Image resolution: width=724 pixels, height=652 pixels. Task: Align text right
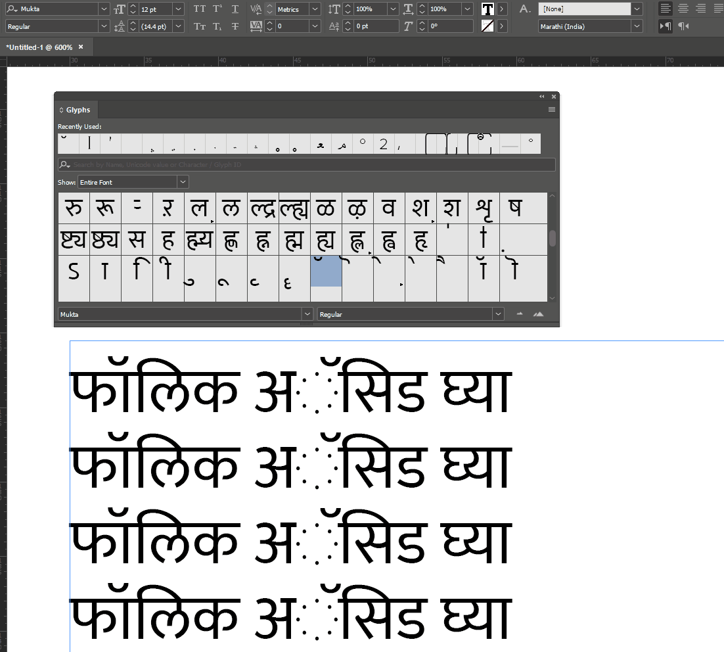click(701, 9)
